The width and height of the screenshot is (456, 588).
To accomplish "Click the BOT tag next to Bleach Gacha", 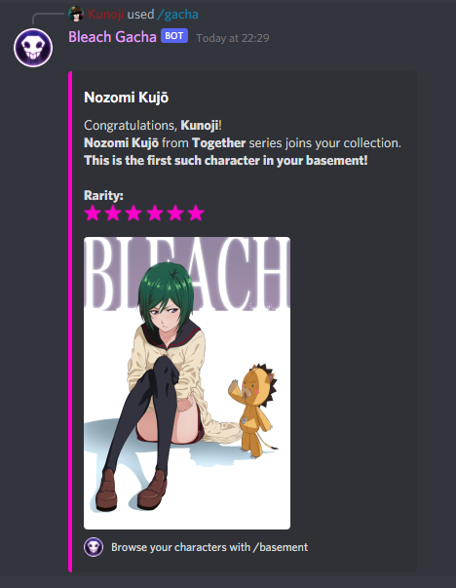I will pyautogui.click(x=174, y=36).
